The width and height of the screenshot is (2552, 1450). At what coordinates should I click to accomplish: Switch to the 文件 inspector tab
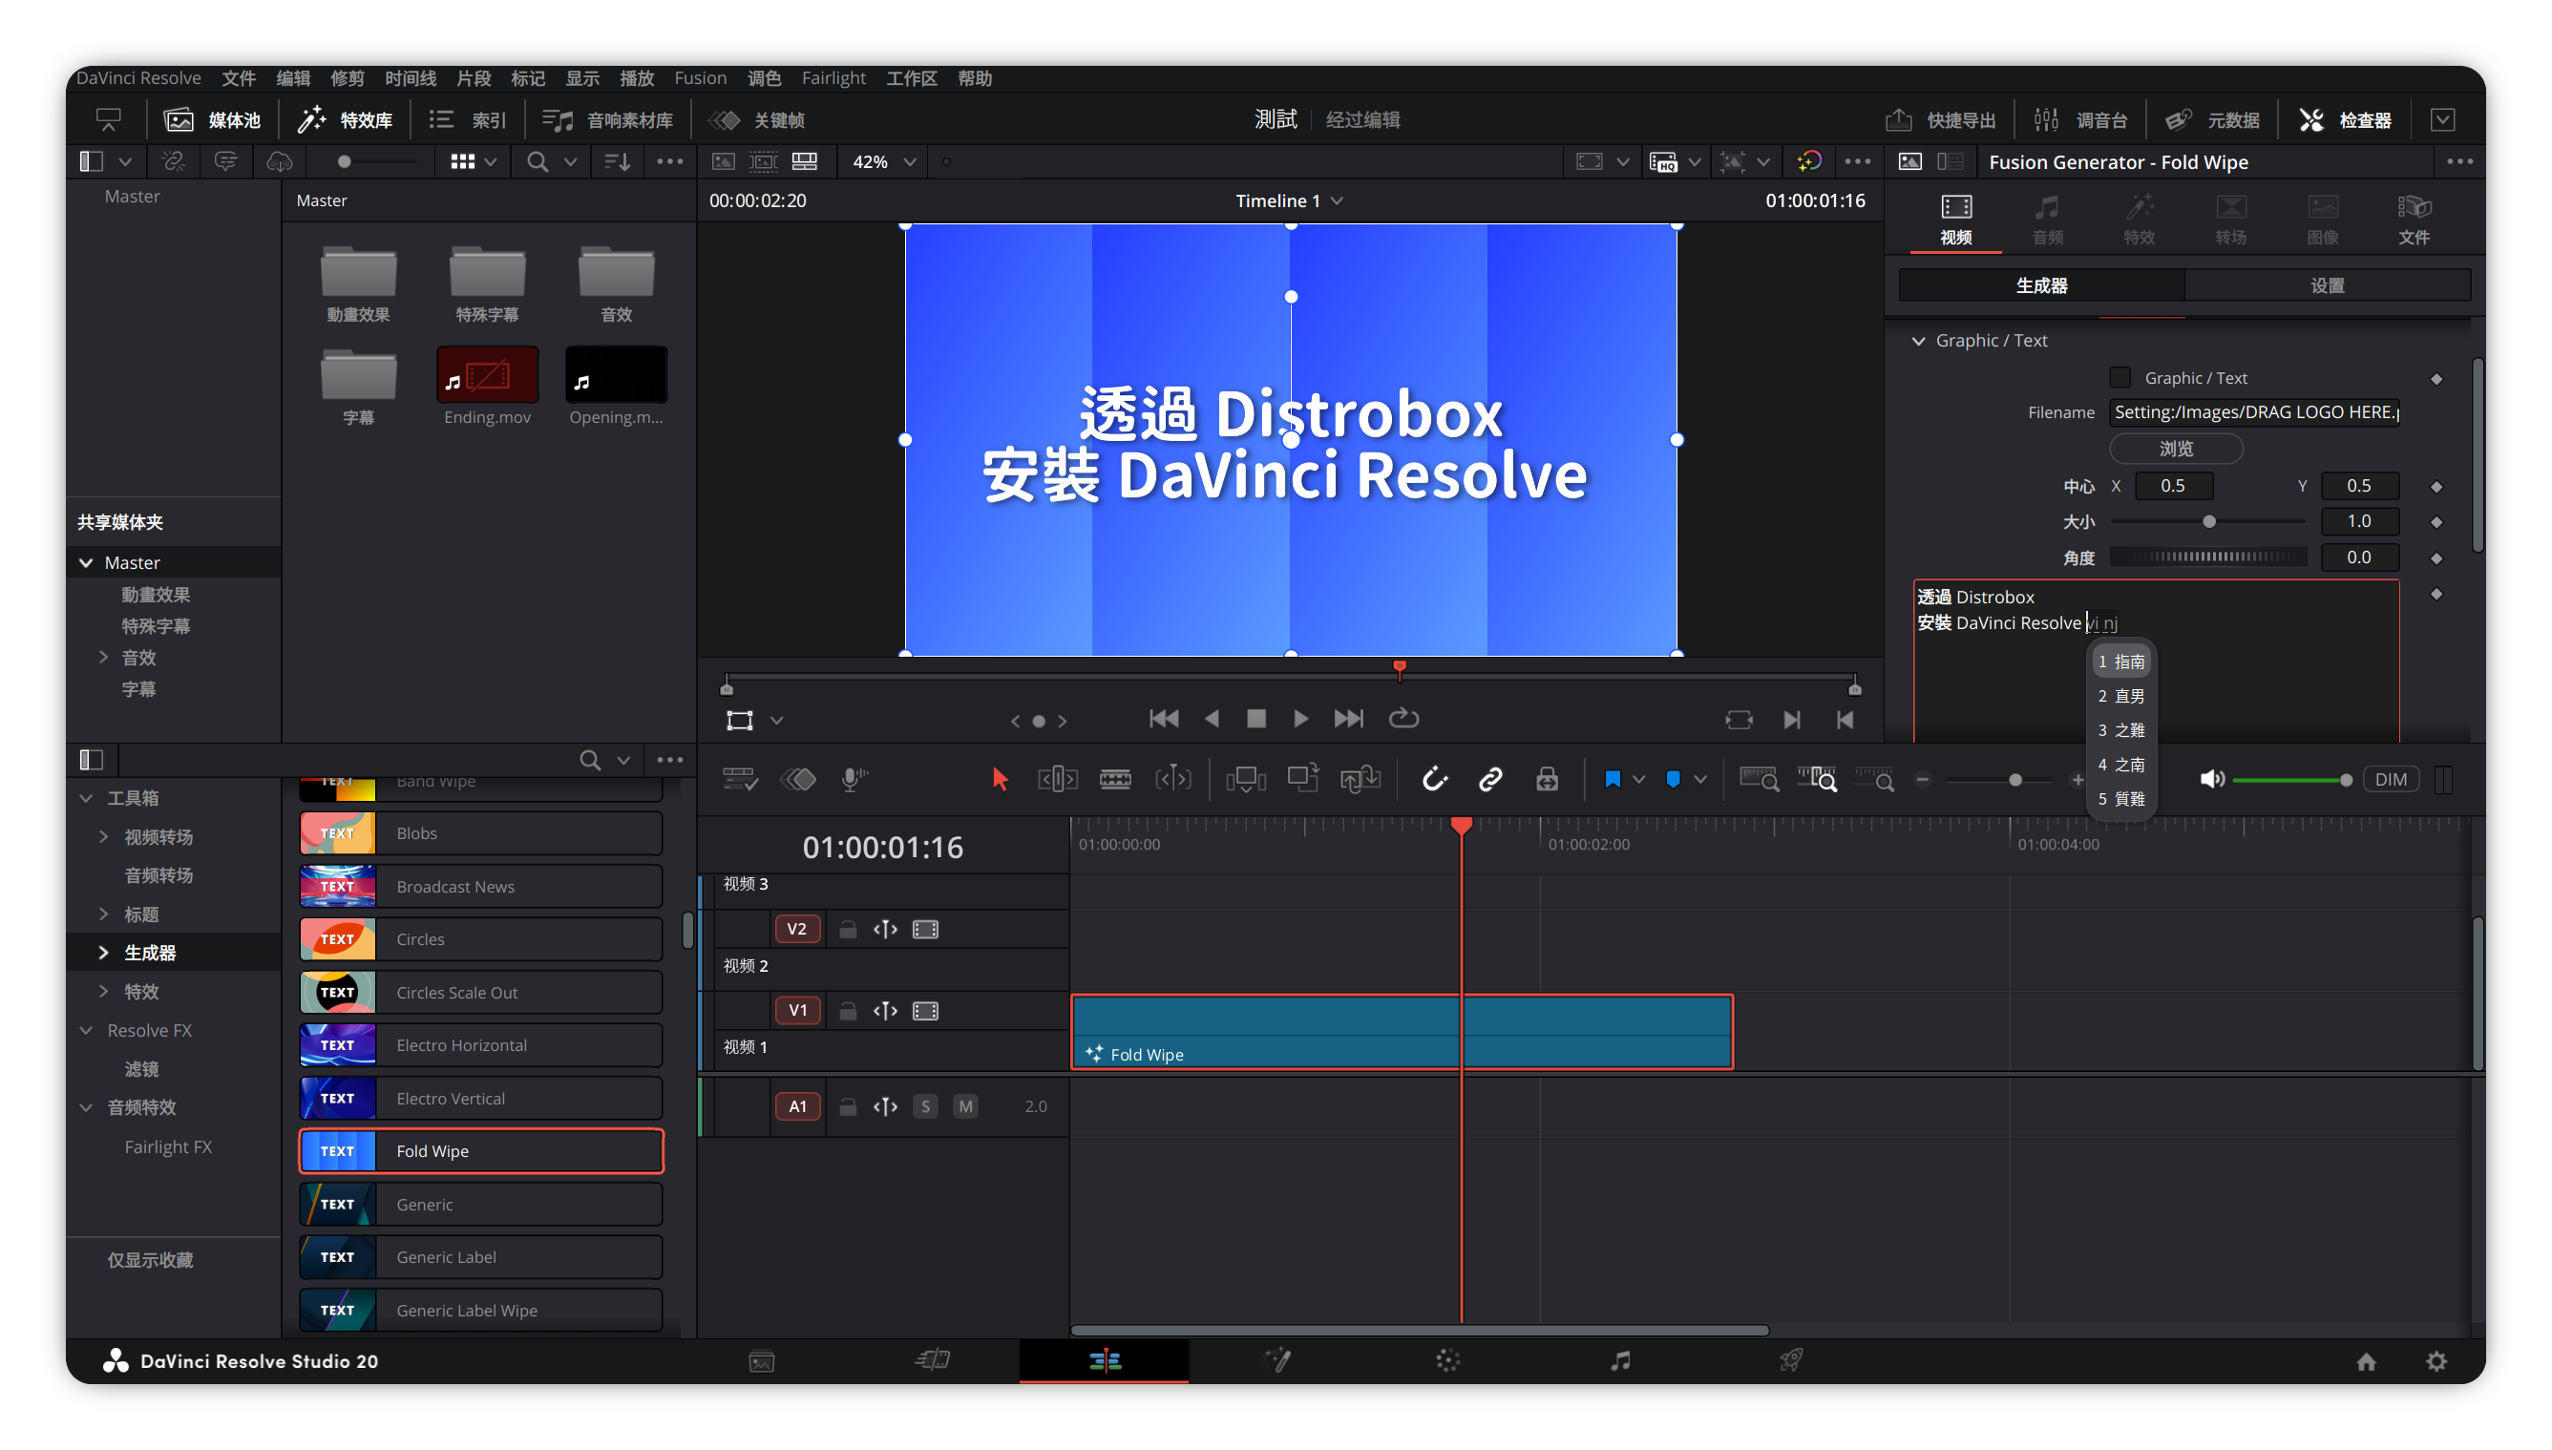2414,221
